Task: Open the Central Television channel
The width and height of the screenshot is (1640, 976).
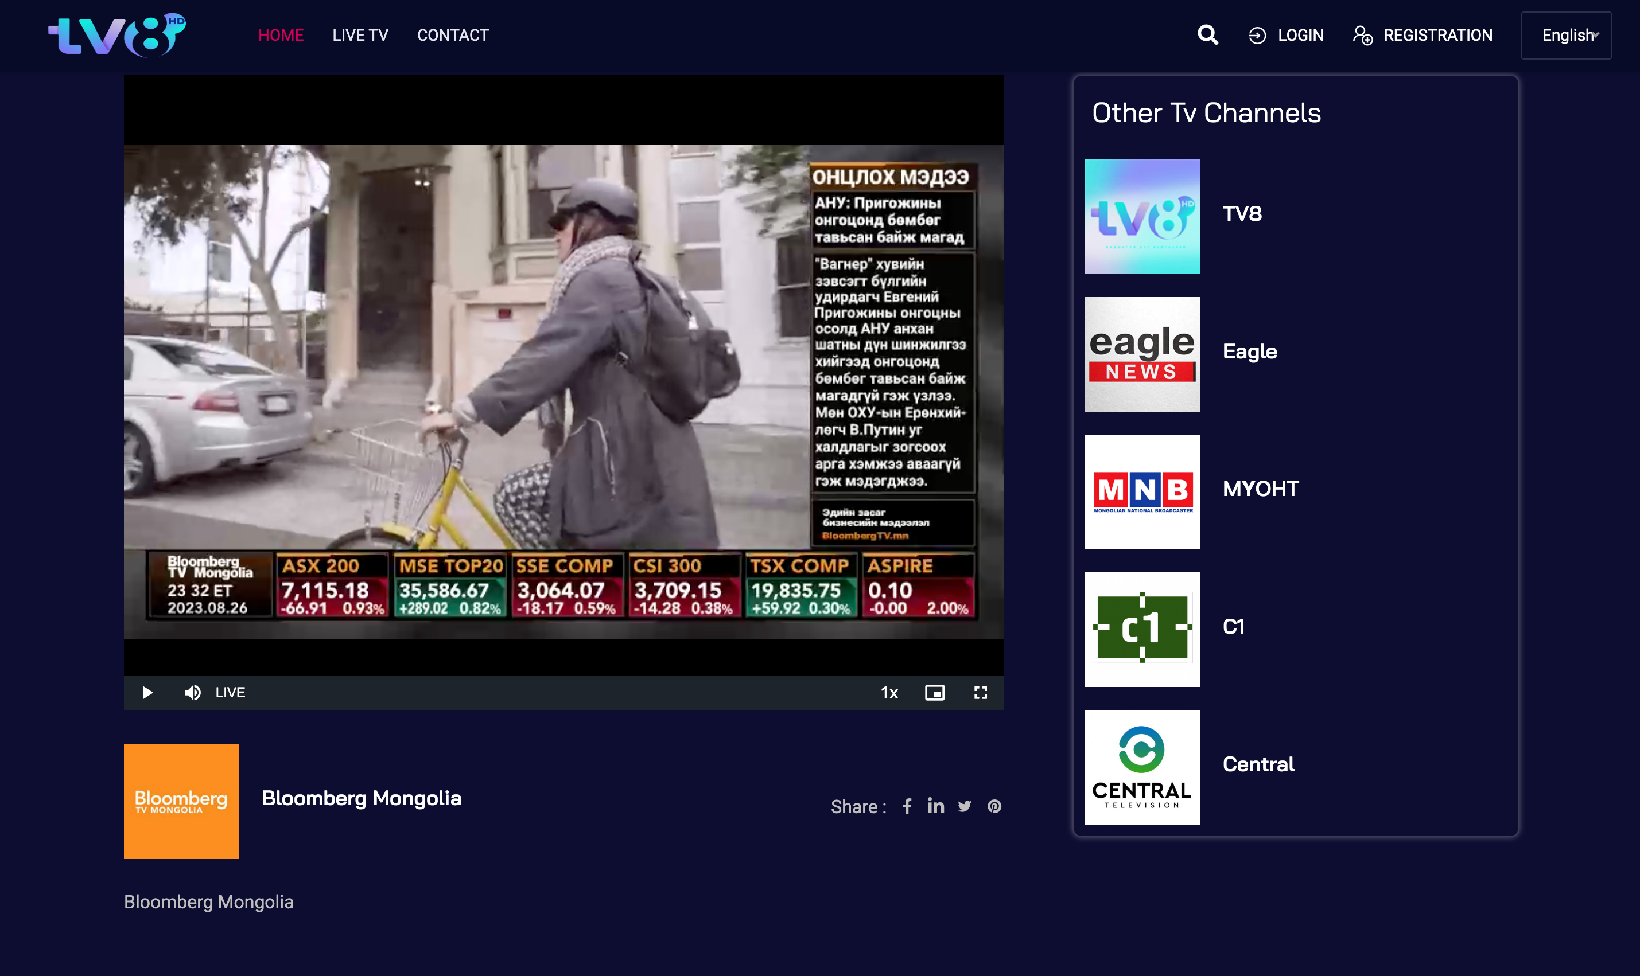Action: pyautogui.click(x=1142, y=767)
